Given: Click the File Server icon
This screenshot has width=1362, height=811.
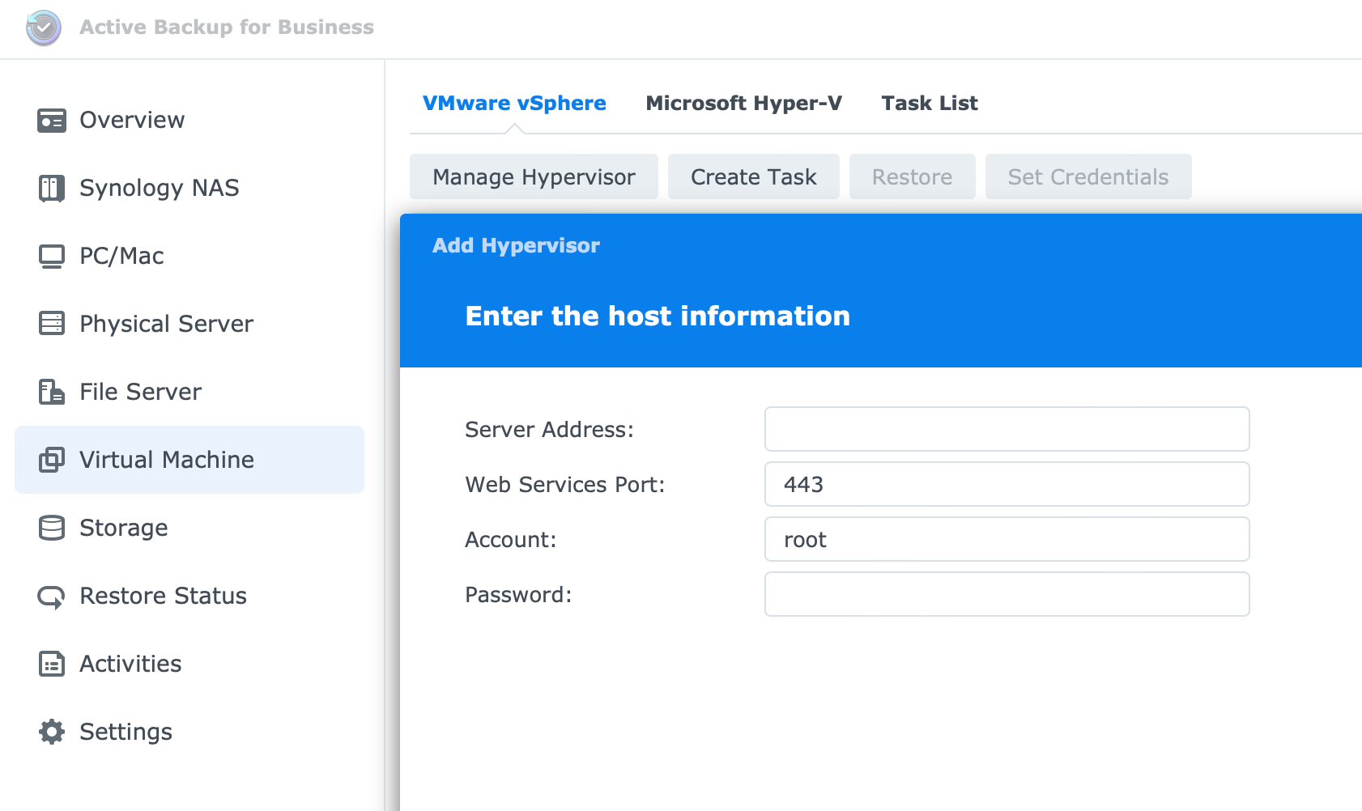Looking at the screenshot, I should pos(52,392).
